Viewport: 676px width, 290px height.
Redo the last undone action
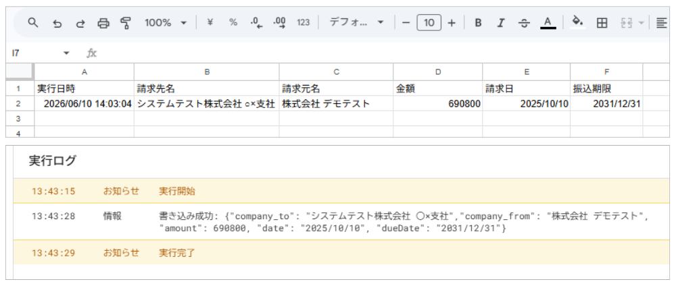click(80, 23)
